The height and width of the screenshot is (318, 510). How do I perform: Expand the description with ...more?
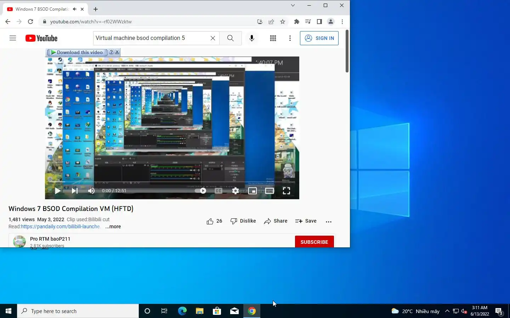[113, 226]
